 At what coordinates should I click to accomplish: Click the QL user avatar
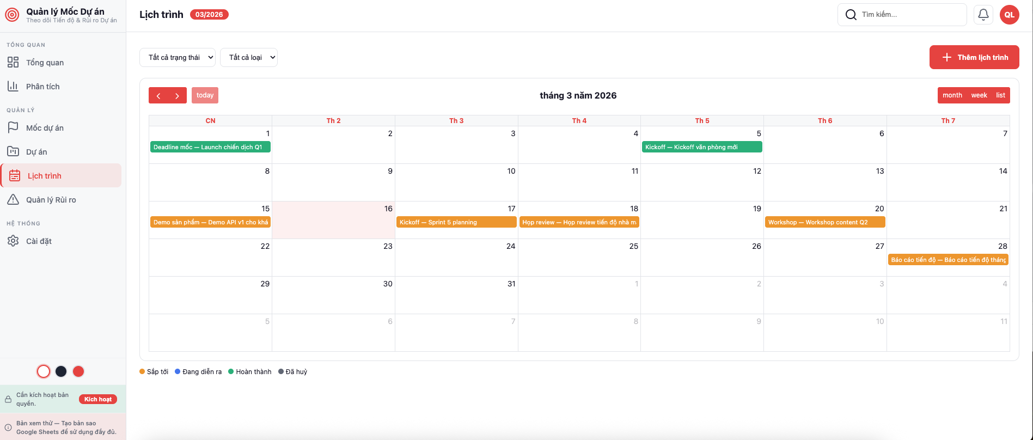pyautogui.click(x=1009, y=15)
